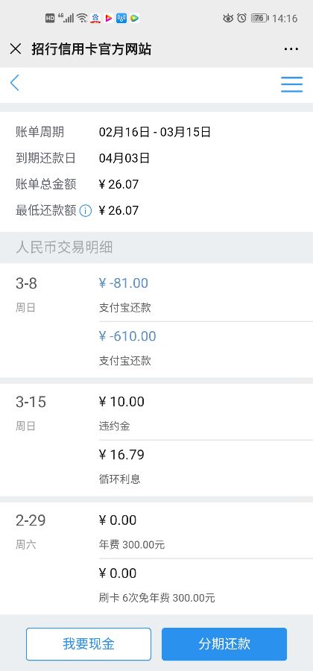313x671 pixels.
Task: Open the three-dot more options menu
Action: click(291, 49)
